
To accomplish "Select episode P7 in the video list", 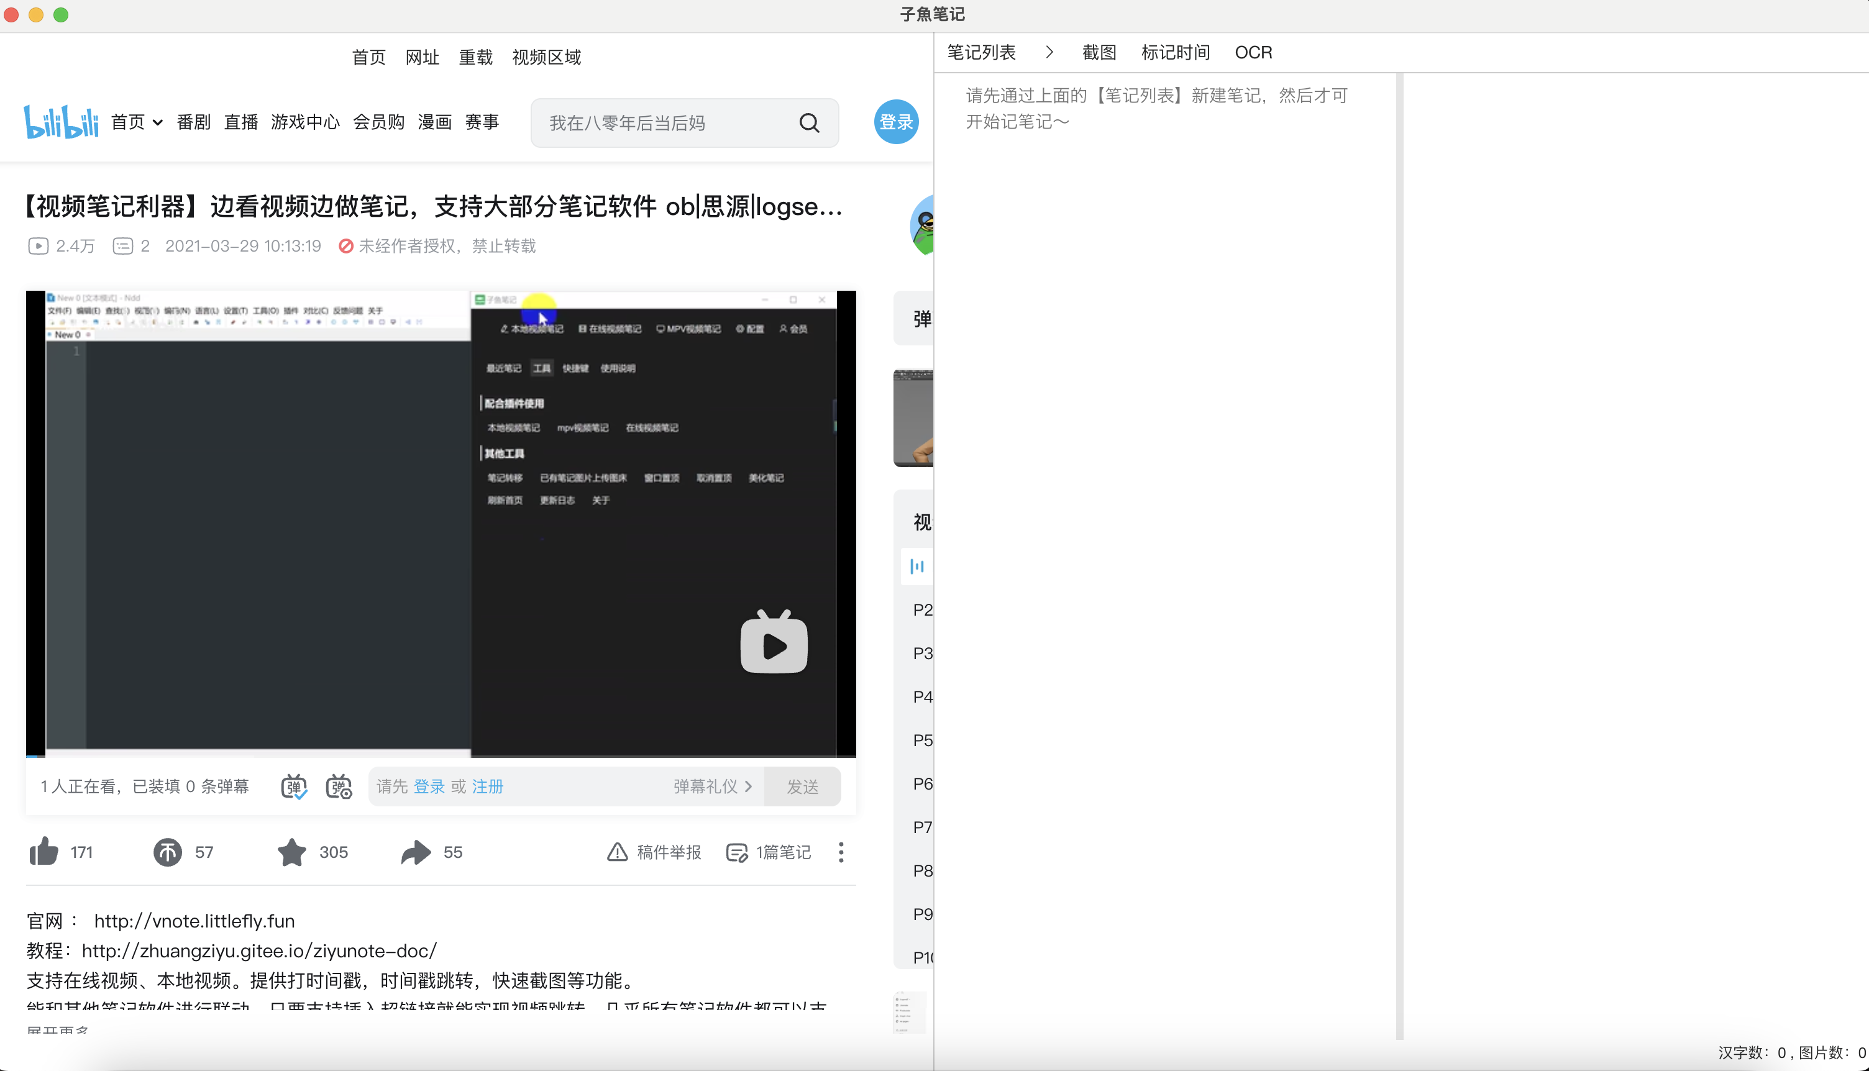I will tap(922, 827).
